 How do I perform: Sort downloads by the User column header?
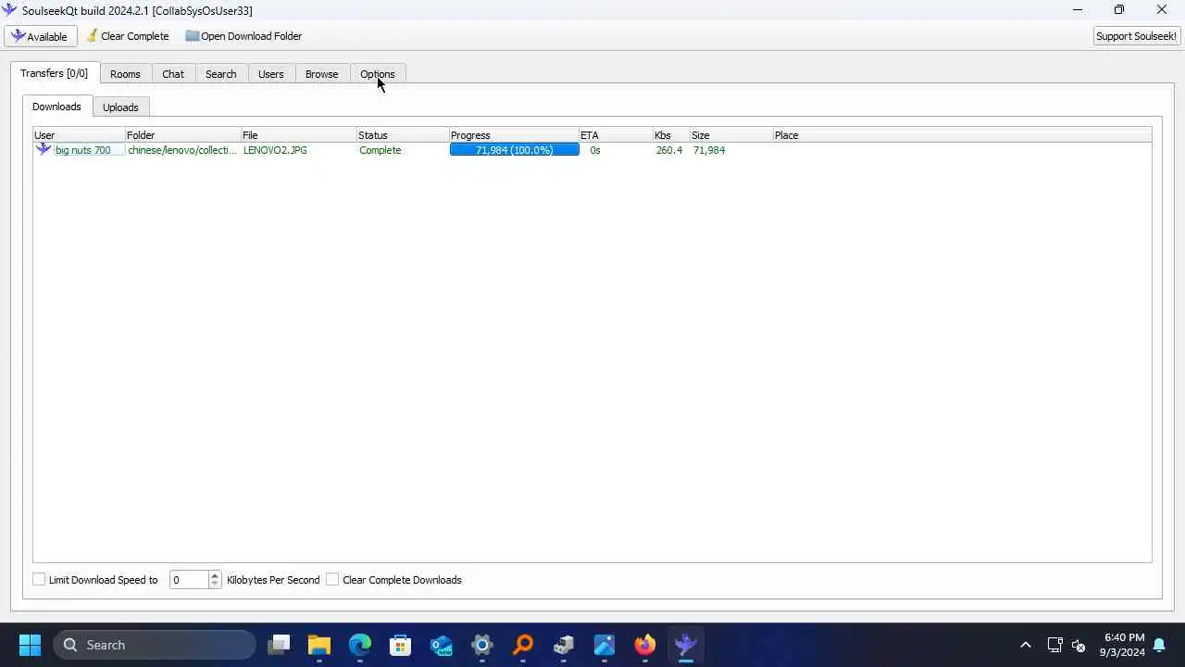tap(79, 135)
